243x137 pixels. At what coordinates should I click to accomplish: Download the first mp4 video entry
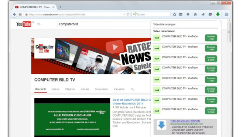click(211, 38)
